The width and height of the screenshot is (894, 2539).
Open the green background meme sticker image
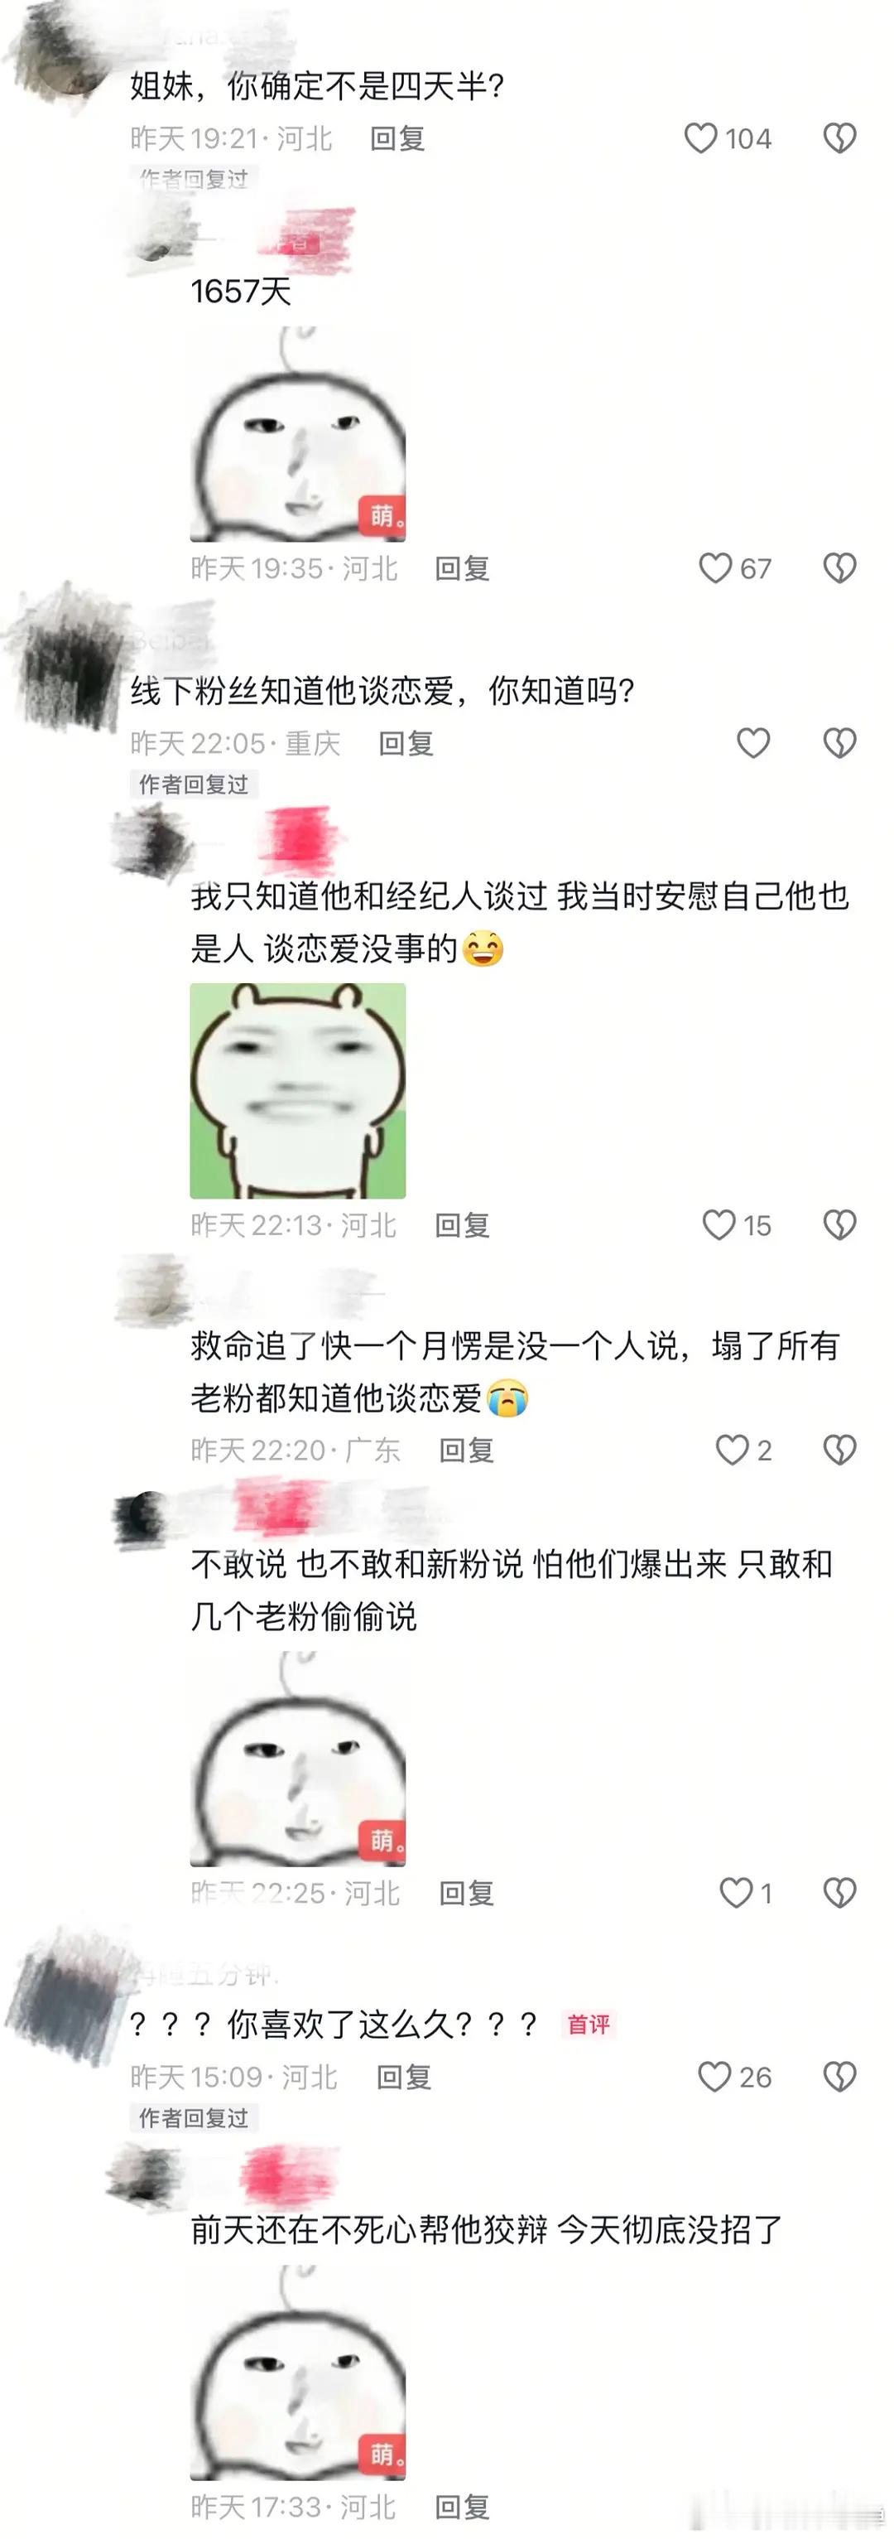point(297,1090)
